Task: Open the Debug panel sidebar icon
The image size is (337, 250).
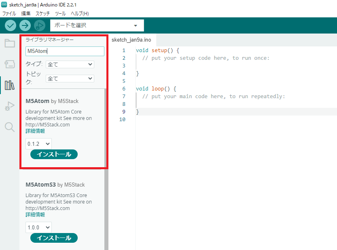Action: point(10,106)
